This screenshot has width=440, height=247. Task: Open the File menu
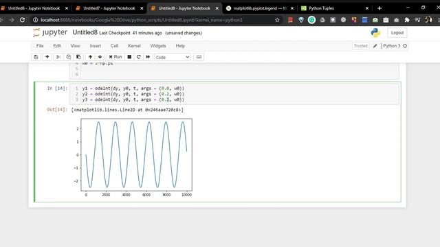coord(40,46)
